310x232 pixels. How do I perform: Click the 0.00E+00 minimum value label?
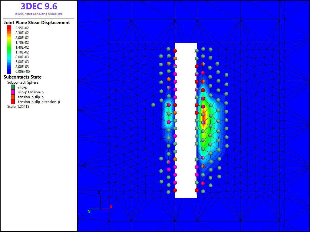tap(22, 72)
